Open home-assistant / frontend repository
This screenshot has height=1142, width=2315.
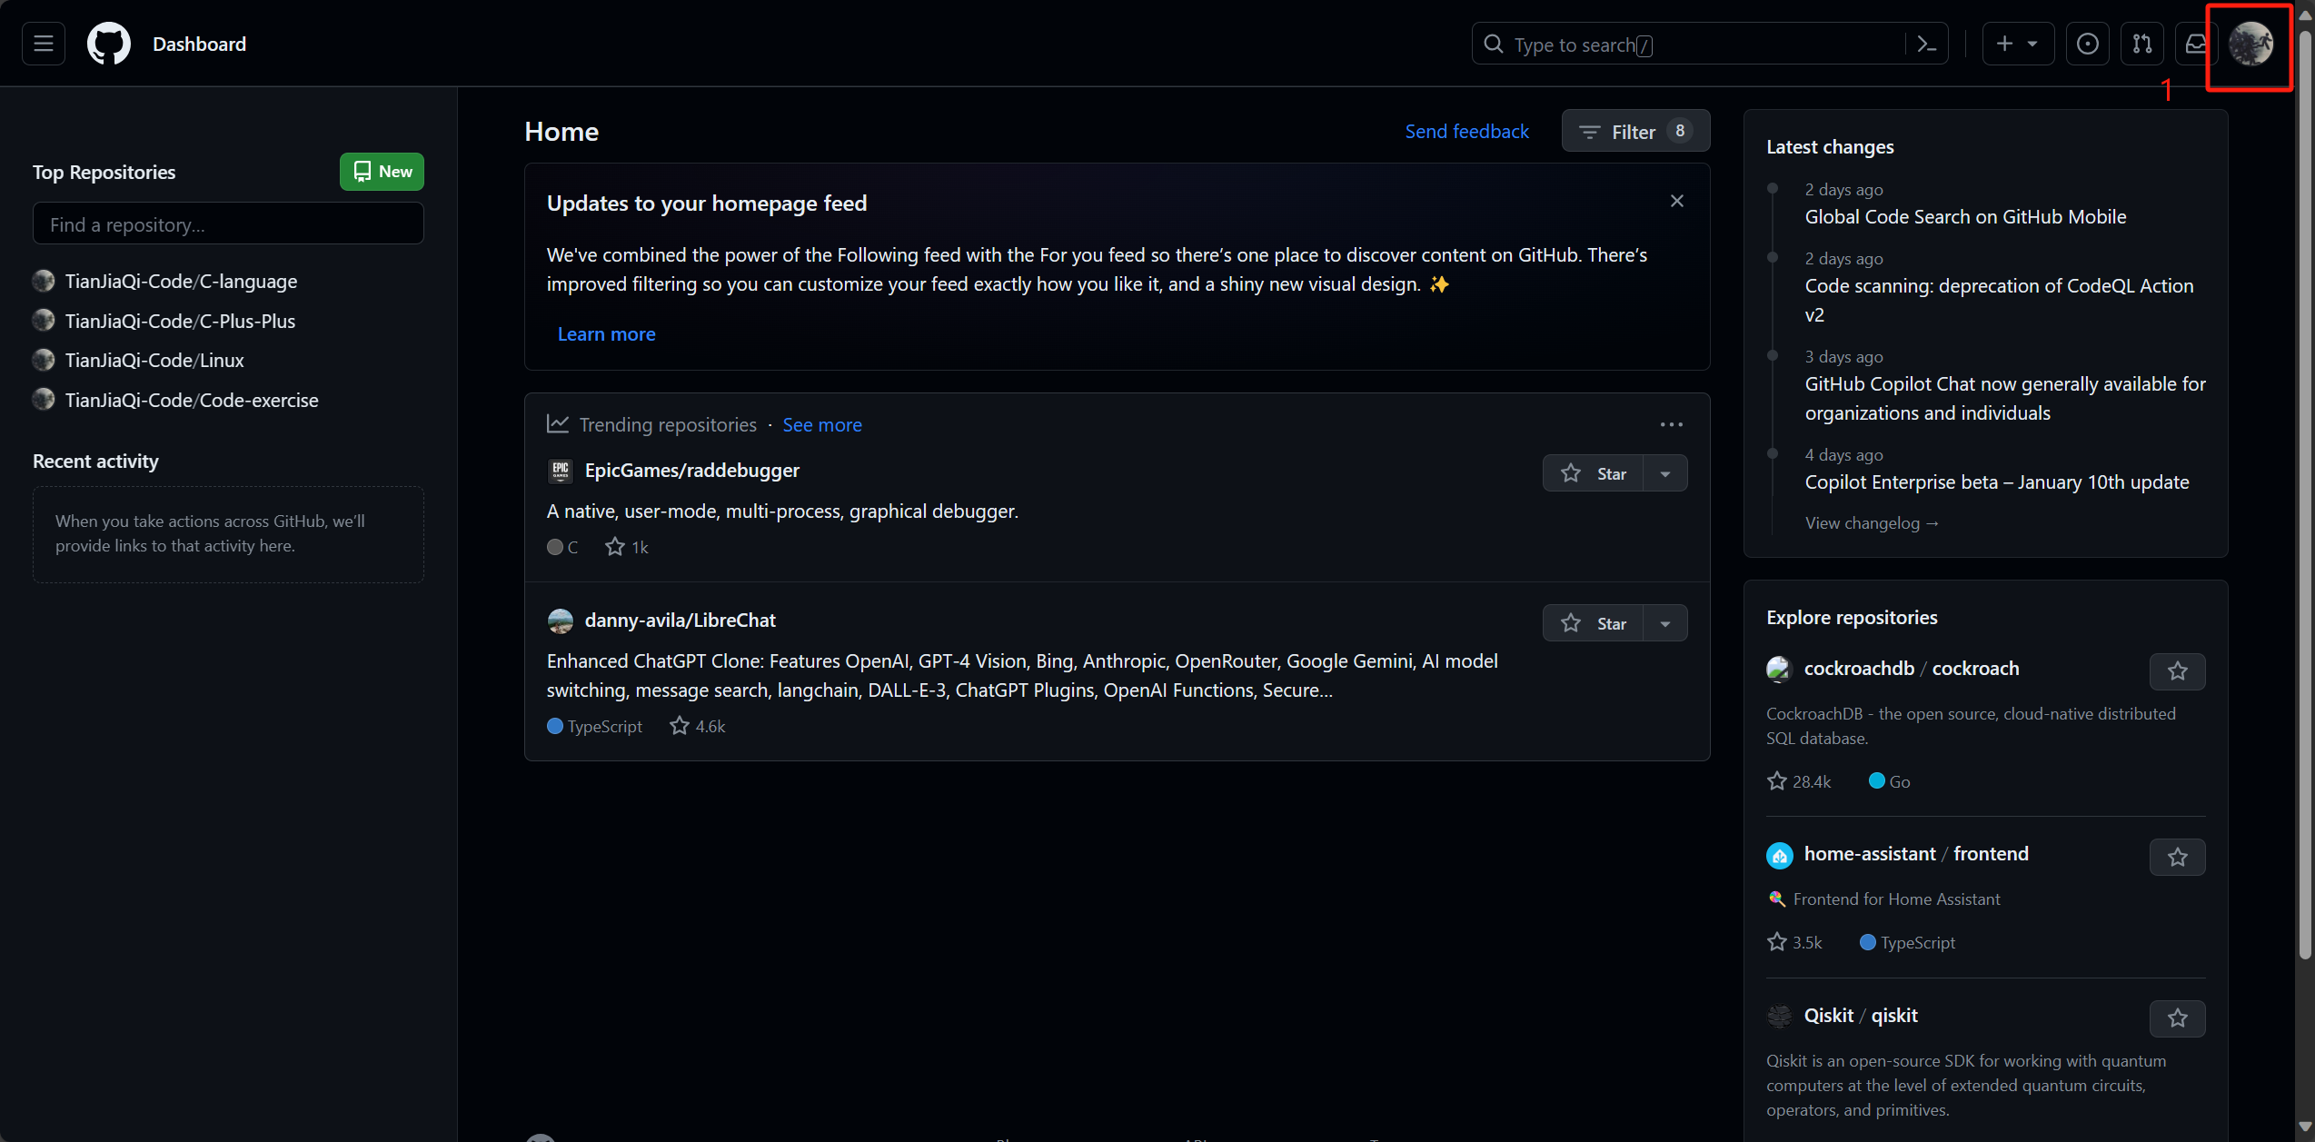(x=1916, y=853)
